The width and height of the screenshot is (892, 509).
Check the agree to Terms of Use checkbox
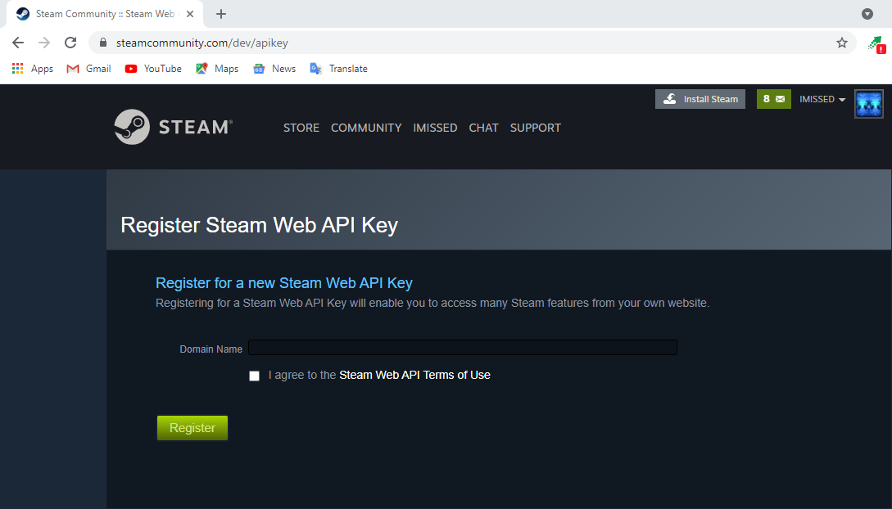tap(254, 376)
